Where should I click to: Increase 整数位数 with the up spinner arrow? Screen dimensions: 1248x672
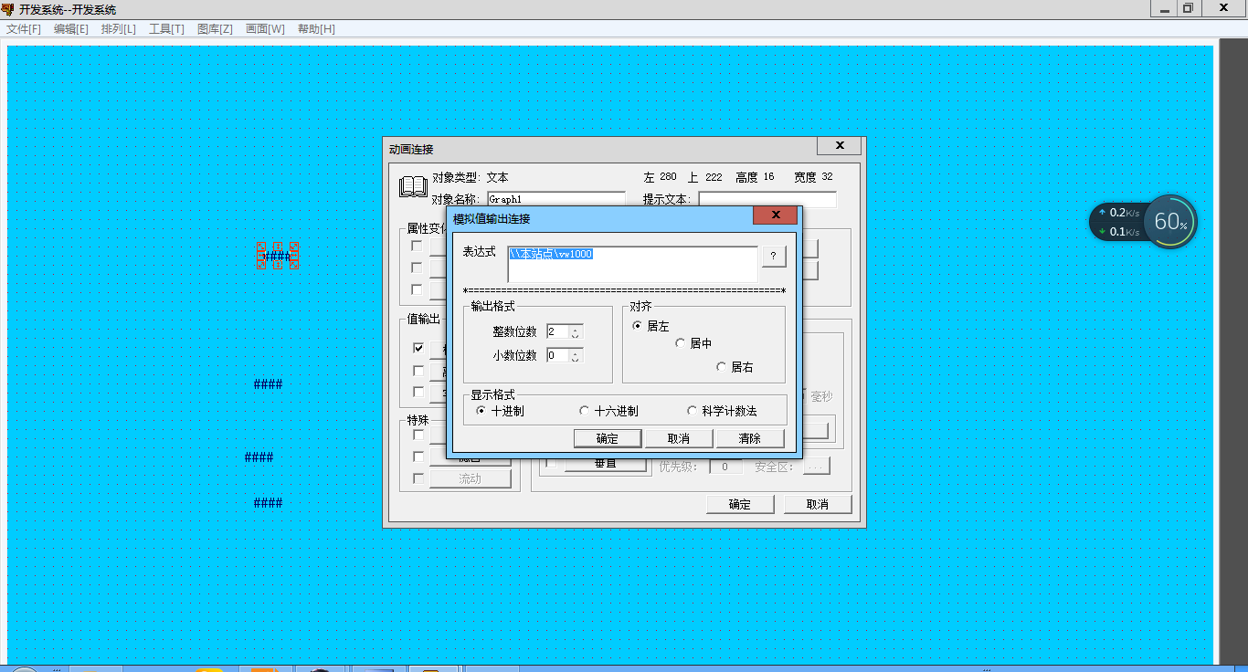(x=576, y=328)
